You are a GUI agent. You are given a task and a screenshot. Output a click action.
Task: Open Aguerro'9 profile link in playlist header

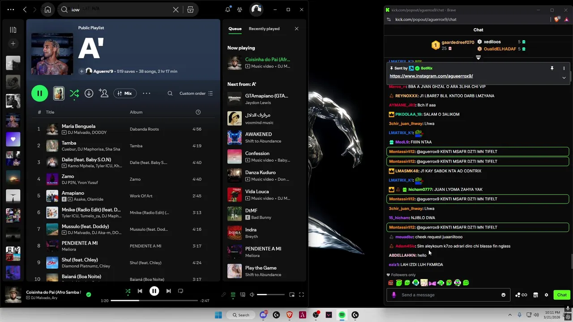coord(103,71)
